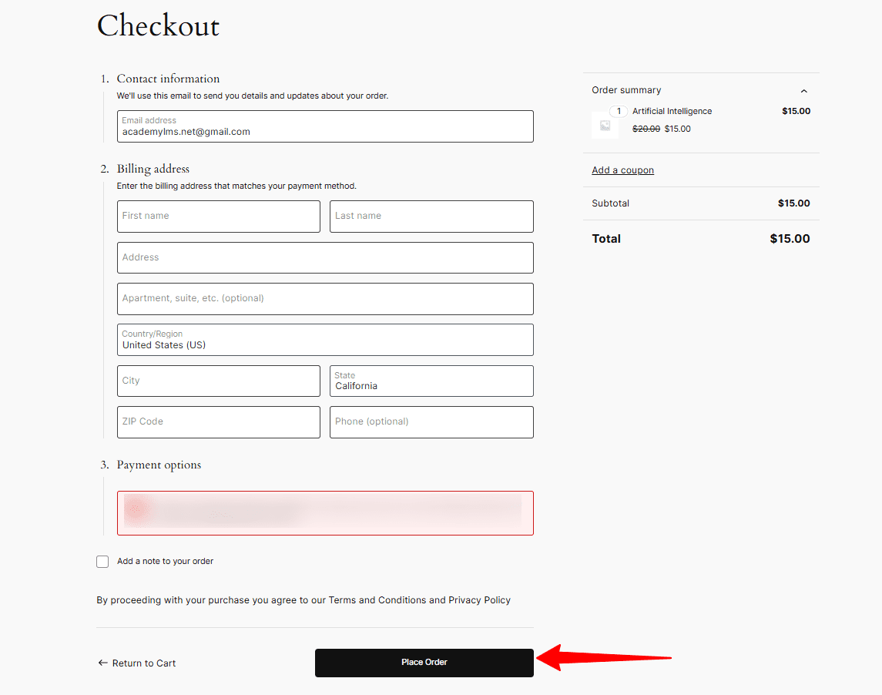Image resolution: width=882 pixels, height=695 pixels.
Task: Click the Return to Cart arrow
Action: click(103, 663)
